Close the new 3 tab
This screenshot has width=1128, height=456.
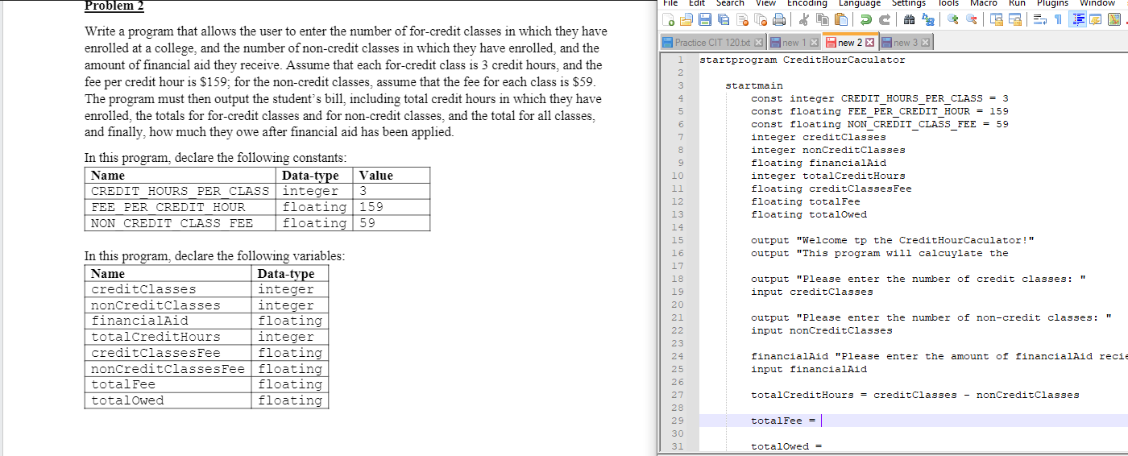pos(925,43)
